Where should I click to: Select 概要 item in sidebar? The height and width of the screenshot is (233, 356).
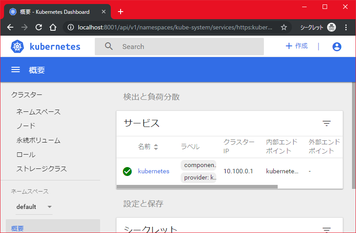click(x=53, y=226)
